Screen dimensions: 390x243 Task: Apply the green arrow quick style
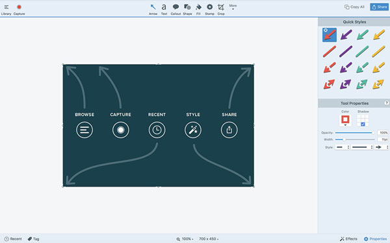(363, 35)
